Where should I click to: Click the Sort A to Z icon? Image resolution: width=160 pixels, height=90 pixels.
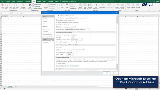(x=59, y=5)
